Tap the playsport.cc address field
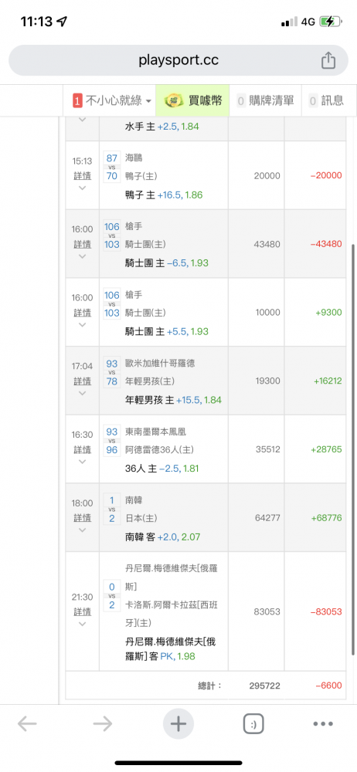Screen dimensions: 357x772 (178, 60)
